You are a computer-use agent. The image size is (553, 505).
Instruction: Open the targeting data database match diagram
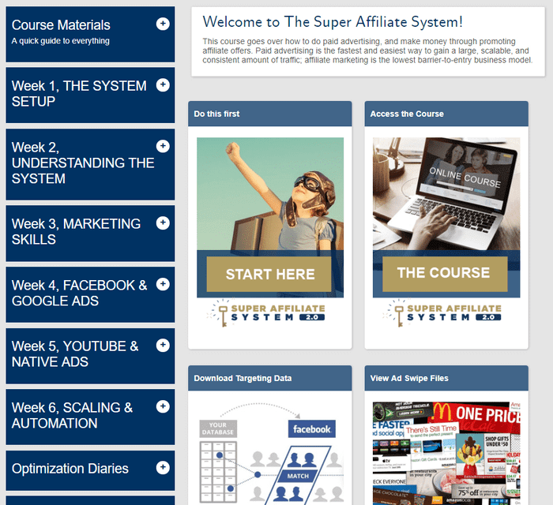[270, 453]
